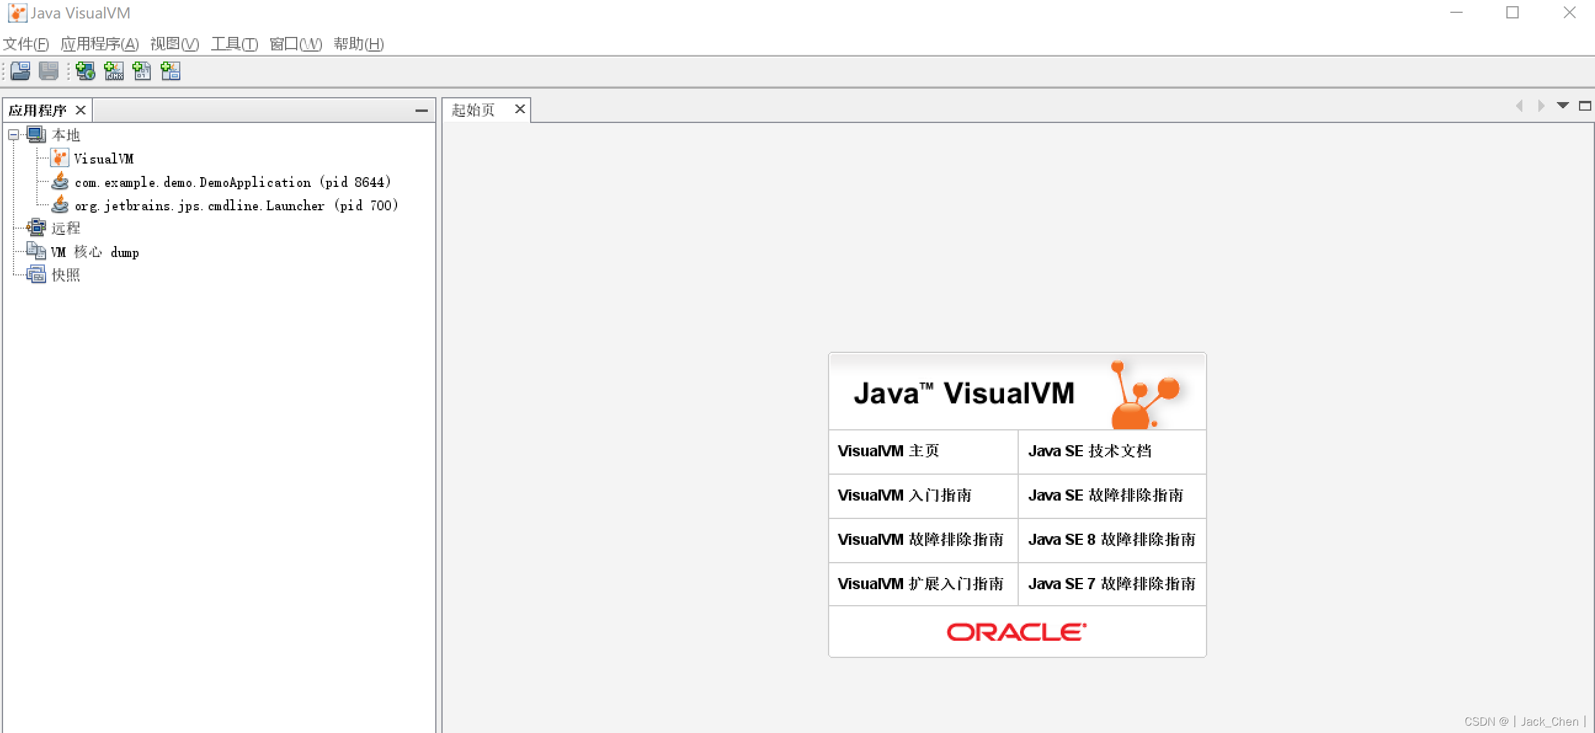This screenshot has width=1595, height=733.
Task: Maximize the editor window area
Action: click(x=1585, y=106)
